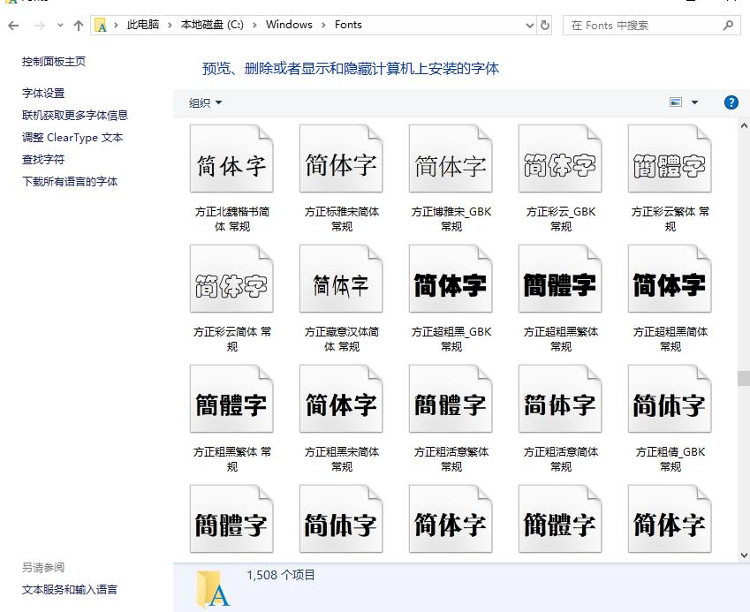Select font 方正藏意汉体简体 常规
The image size is (750, 612).
tap(342, 298)
